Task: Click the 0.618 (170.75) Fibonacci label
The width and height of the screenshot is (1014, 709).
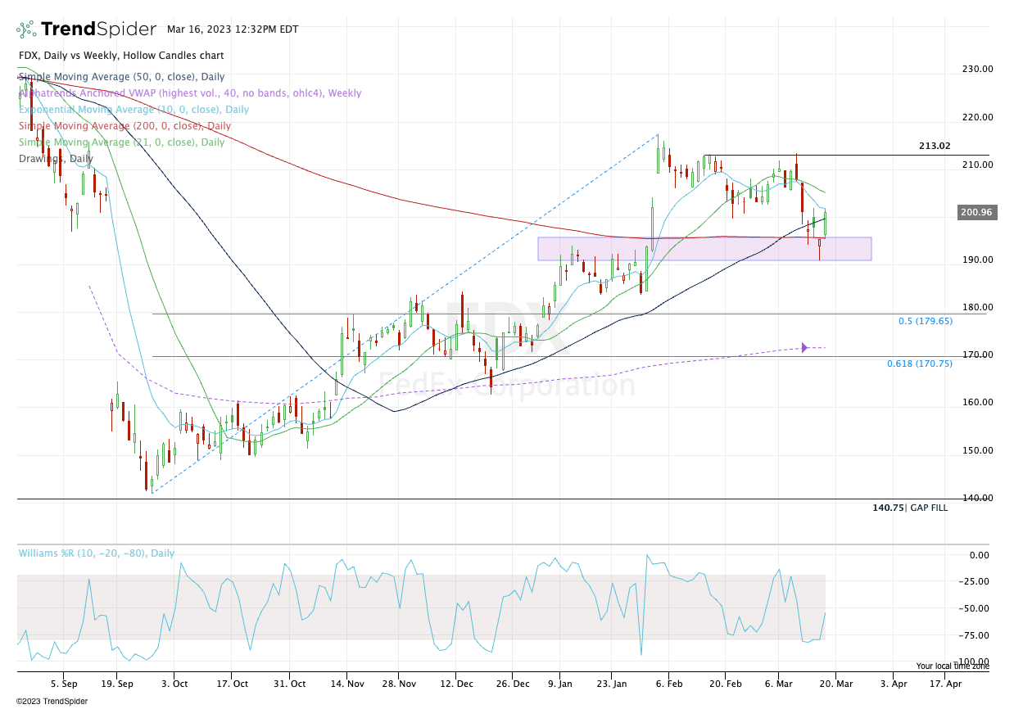Action: click(x=920, y=364)
